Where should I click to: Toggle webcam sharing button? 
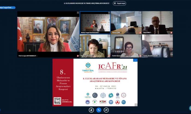click(106, 110)
